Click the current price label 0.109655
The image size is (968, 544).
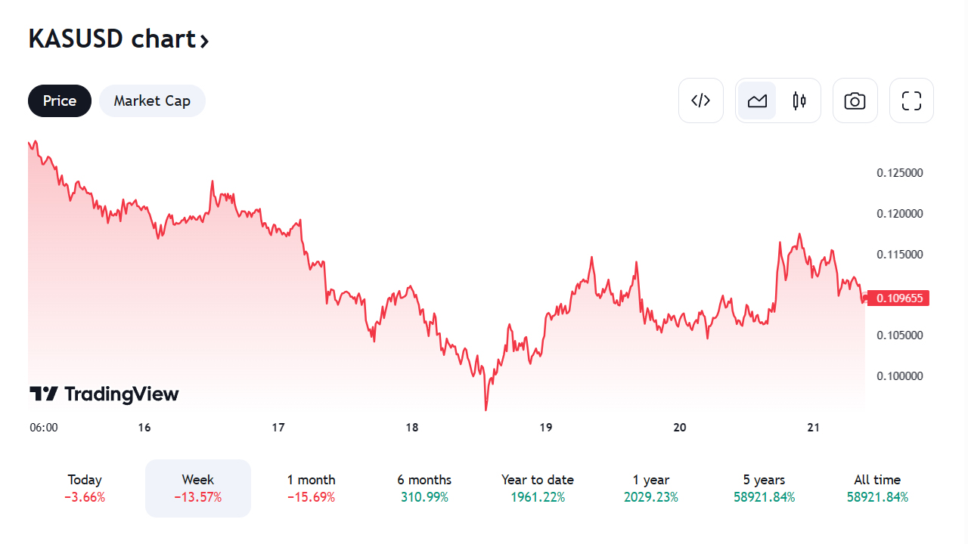(x=898, y=298)
